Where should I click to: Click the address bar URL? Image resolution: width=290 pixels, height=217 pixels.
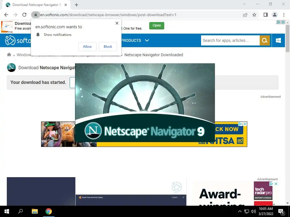point(108,15)
